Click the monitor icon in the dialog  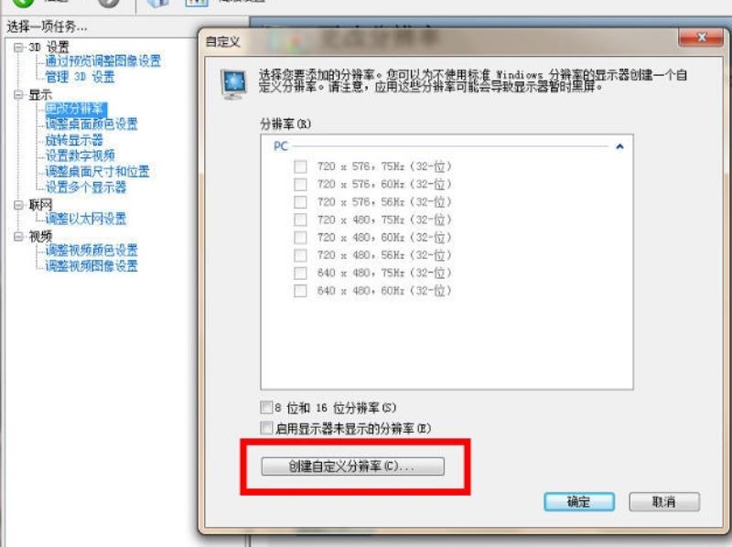coord(233,84)
